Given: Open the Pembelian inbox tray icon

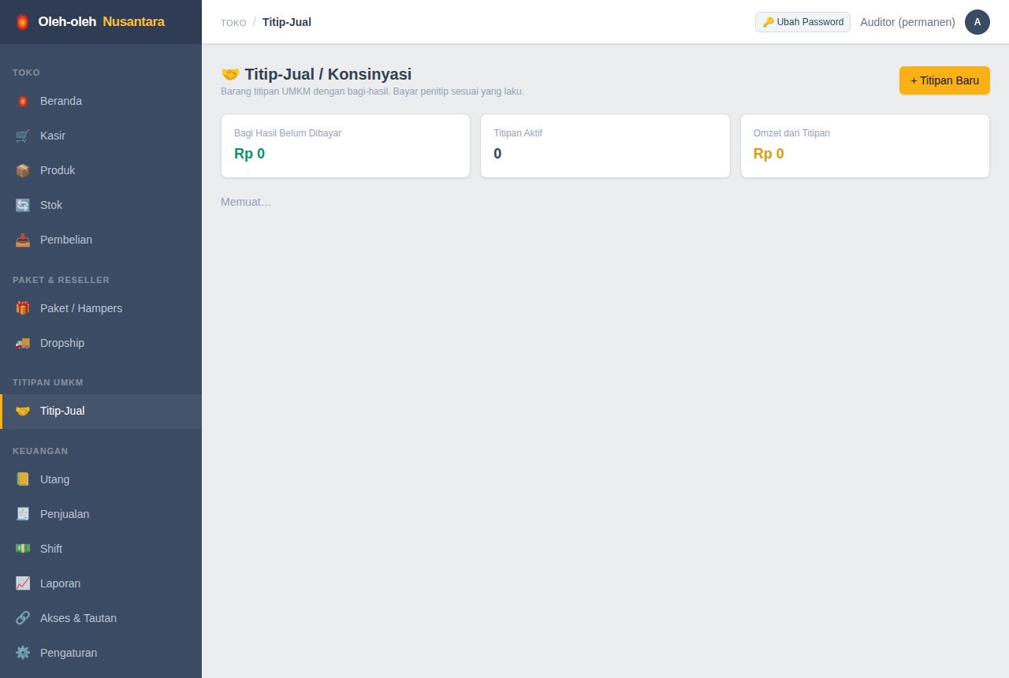Looking at the screenshot, I should 23,240.
